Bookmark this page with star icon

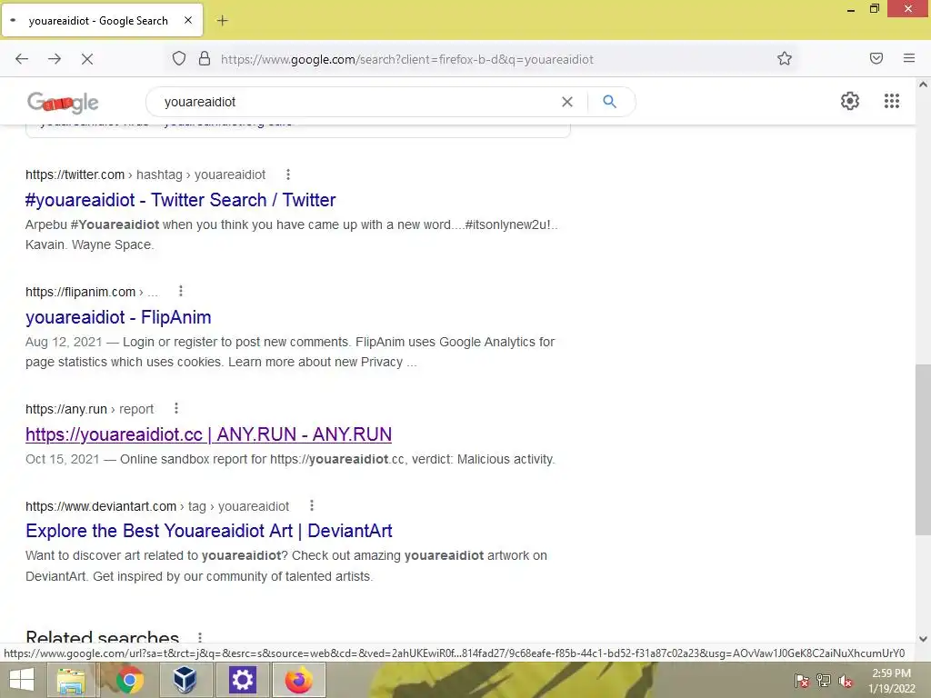tap(785, 58)
